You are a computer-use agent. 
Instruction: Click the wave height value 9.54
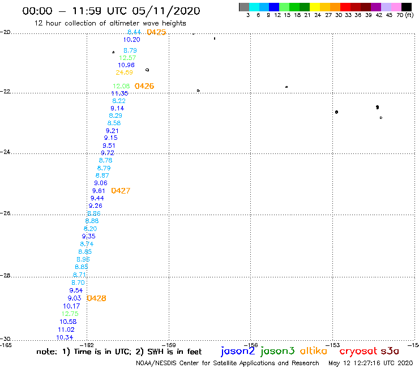click(x=76, y=290)
